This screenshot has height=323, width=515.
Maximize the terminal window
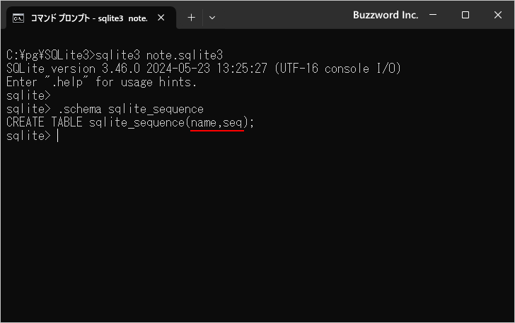[x=465, y=15]
